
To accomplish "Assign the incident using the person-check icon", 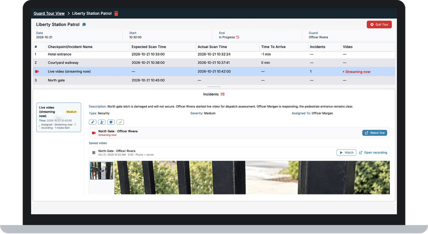I will tap(102, 122).
